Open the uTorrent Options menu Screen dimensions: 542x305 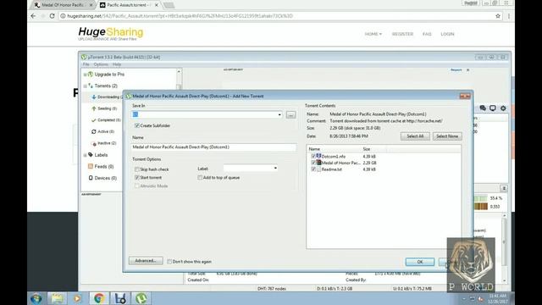pos(101,64)
